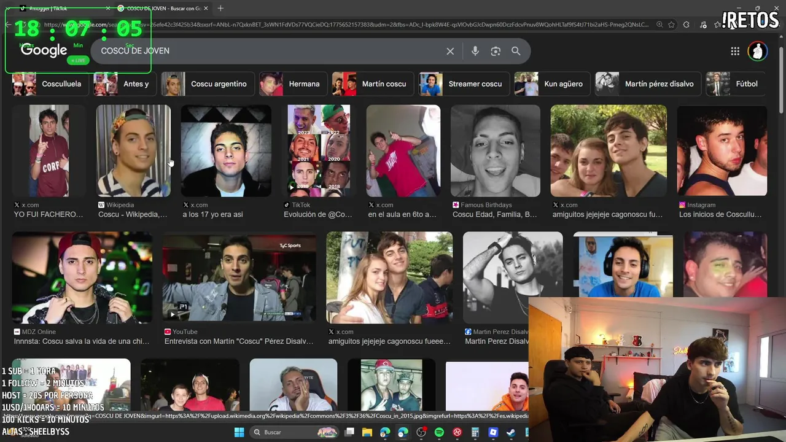786x442 pixels.
Task: Open the YO FUI FACHERO image thumbnail
Action: coord(49,151)
